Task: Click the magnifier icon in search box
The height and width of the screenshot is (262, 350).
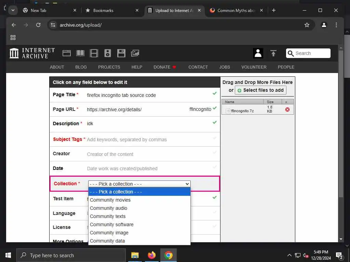Action: click(291, 53)
